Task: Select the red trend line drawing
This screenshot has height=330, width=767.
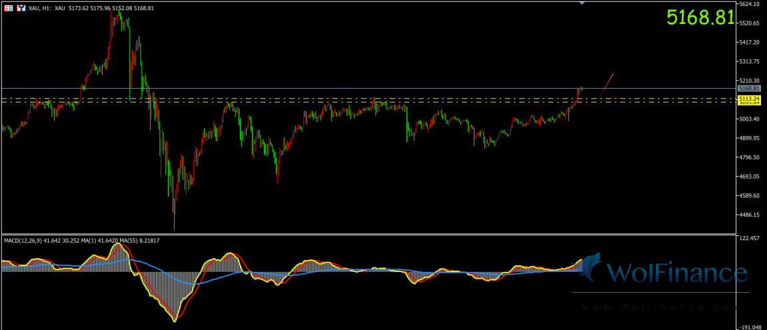Action: [606, 84]
